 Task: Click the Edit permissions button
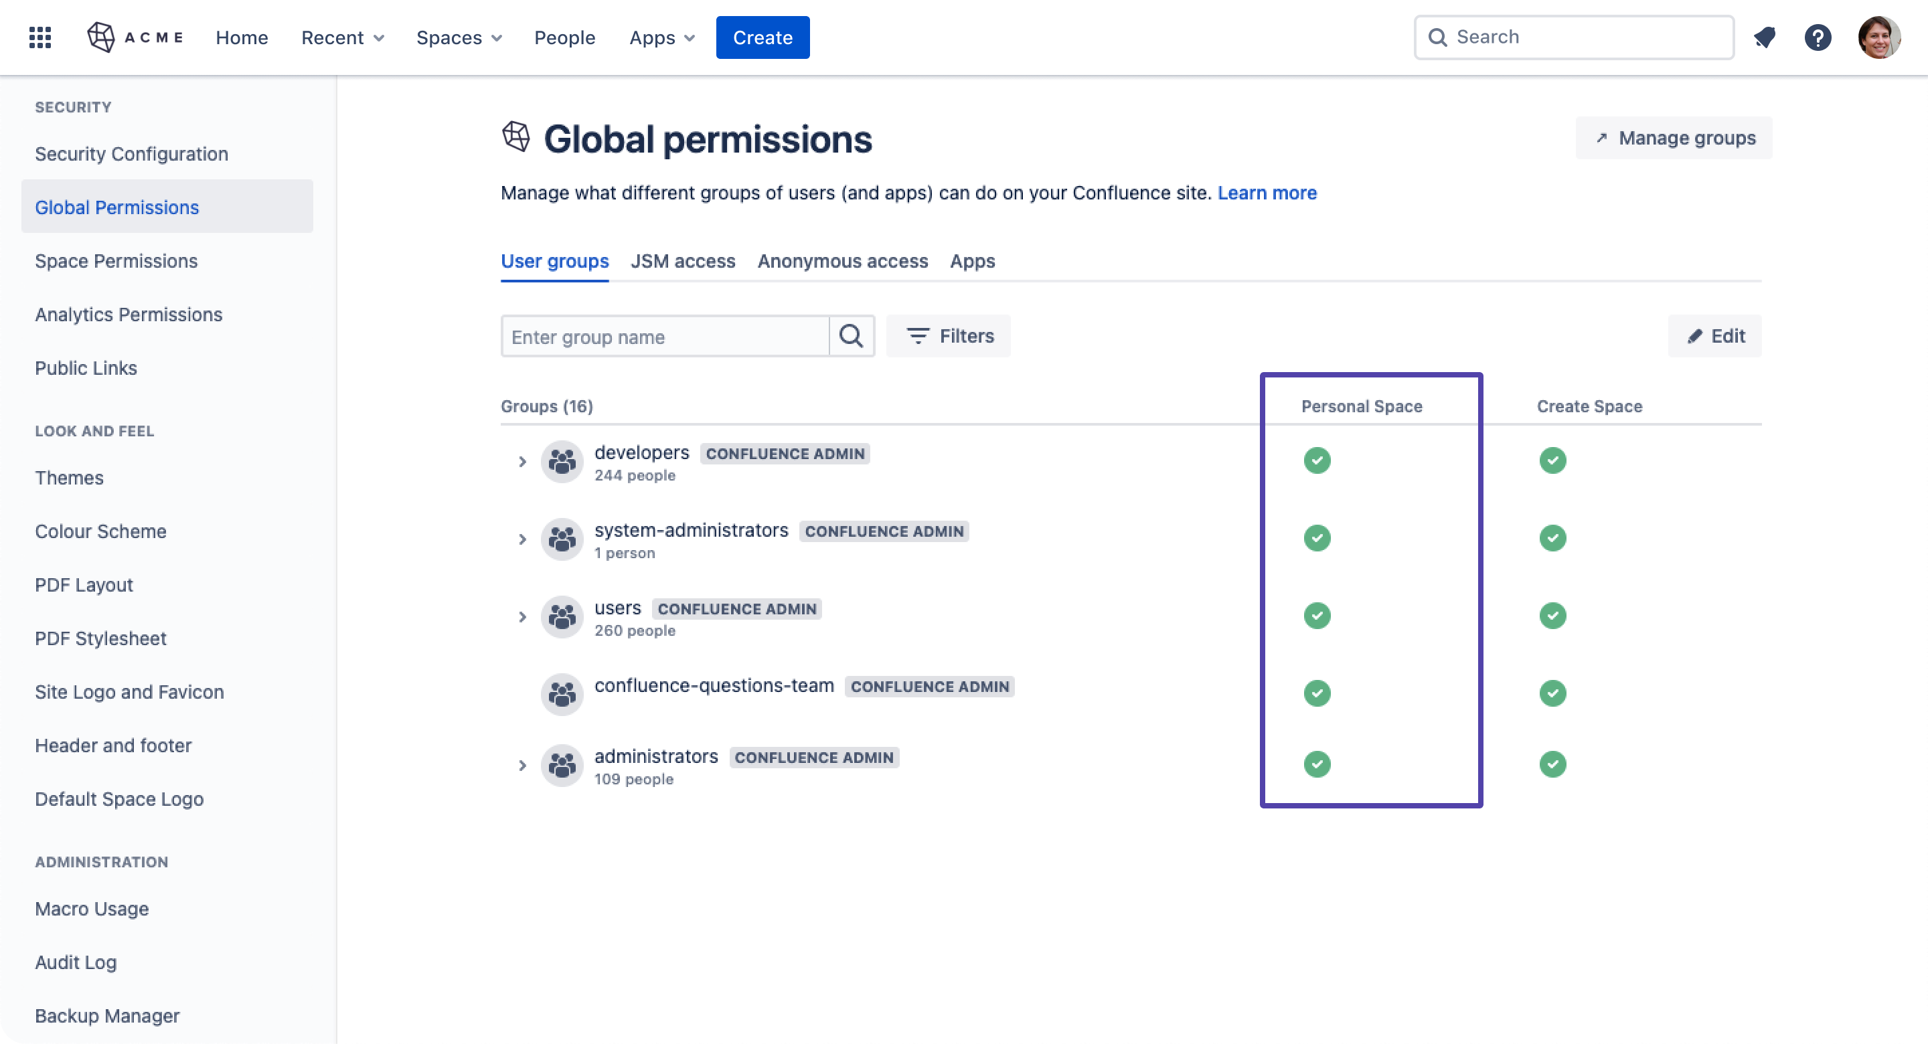[x=1714, y=336]
